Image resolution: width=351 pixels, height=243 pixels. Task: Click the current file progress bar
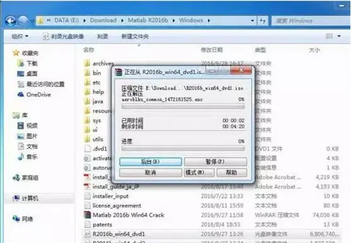pos(183,107)
